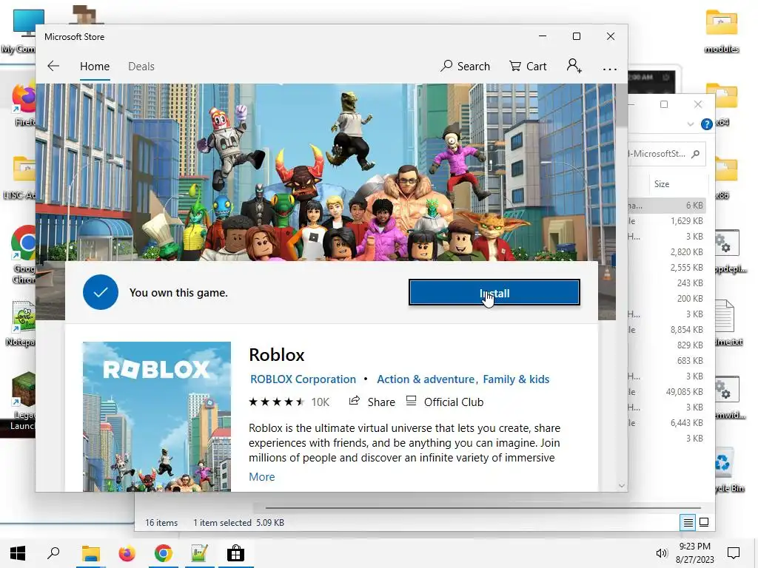Screen dimensions: 758x568
Task: Open Search in Microsoft Store
Action: pos(465,66)
